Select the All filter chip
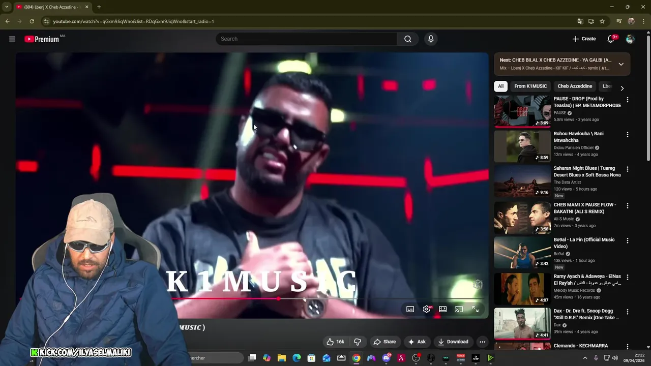This screenshot has height=366, width=651. (x=500, y=86)
